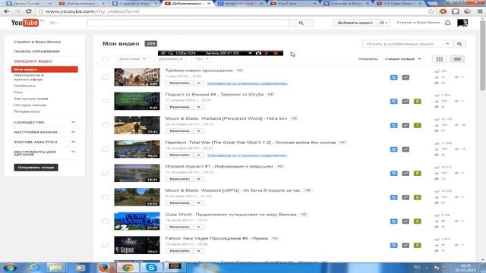The height and width of the screenshot is (273, 486).
Task: Pause the screen recording
Action: [x=267, y=53]
